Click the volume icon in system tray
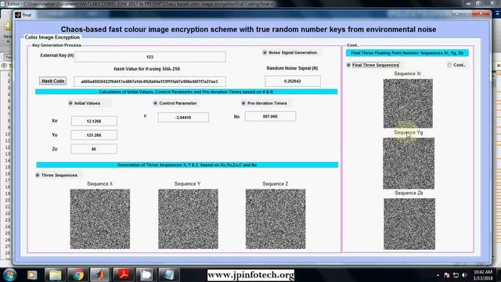Image resolution: width=501 pixels, height=282 pixels. [x=464, y=275]
